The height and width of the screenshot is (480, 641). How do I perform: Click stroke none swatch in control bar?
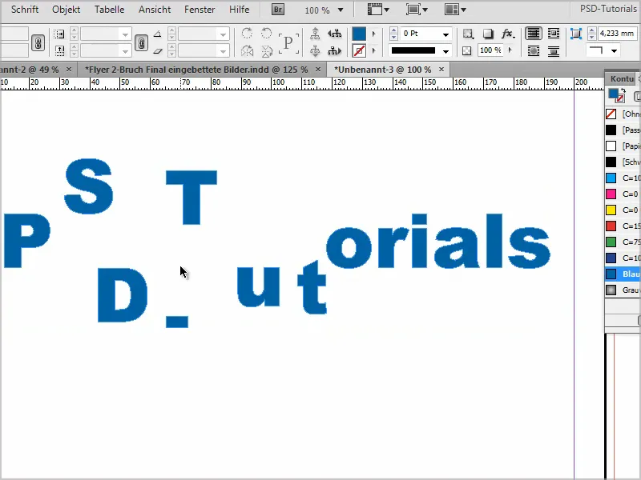click(x=359, y=51)
